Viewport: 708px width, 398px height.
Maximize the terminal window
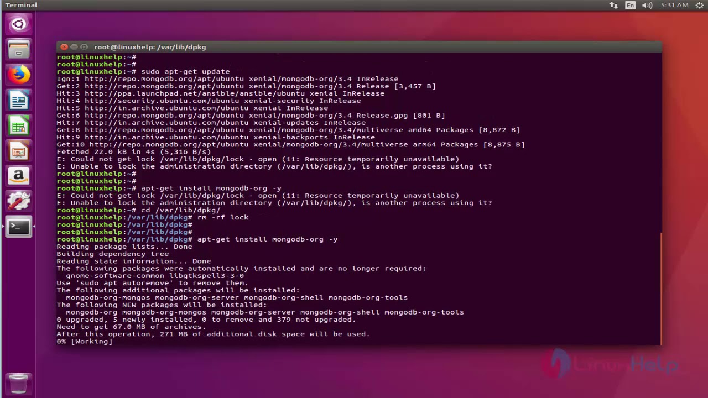coord(84,47)
